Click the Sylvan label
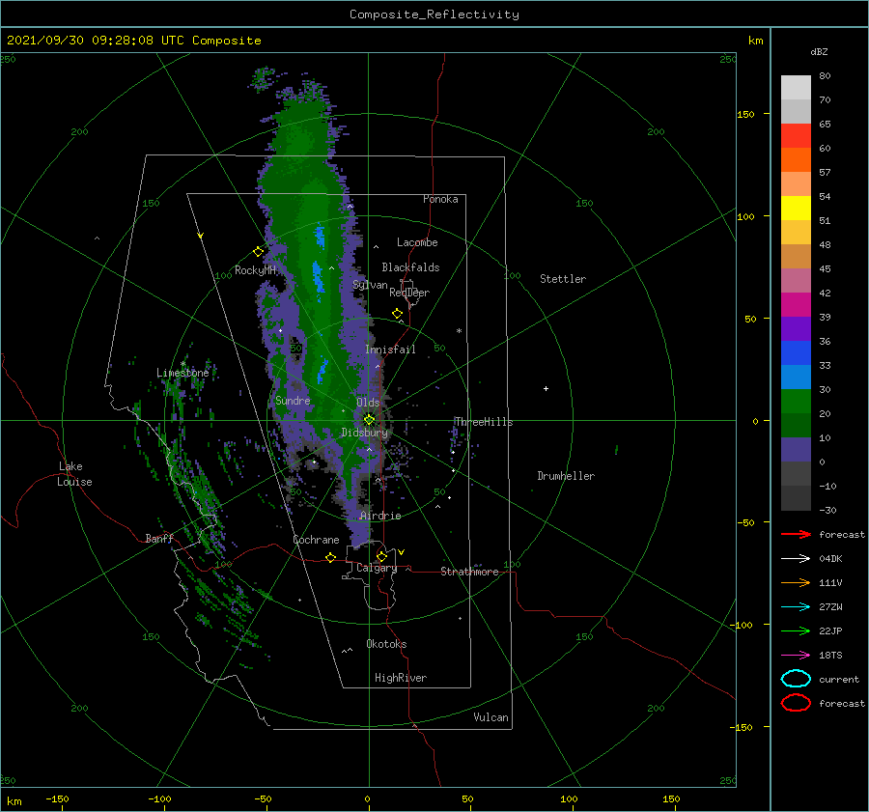 point(370,285)
